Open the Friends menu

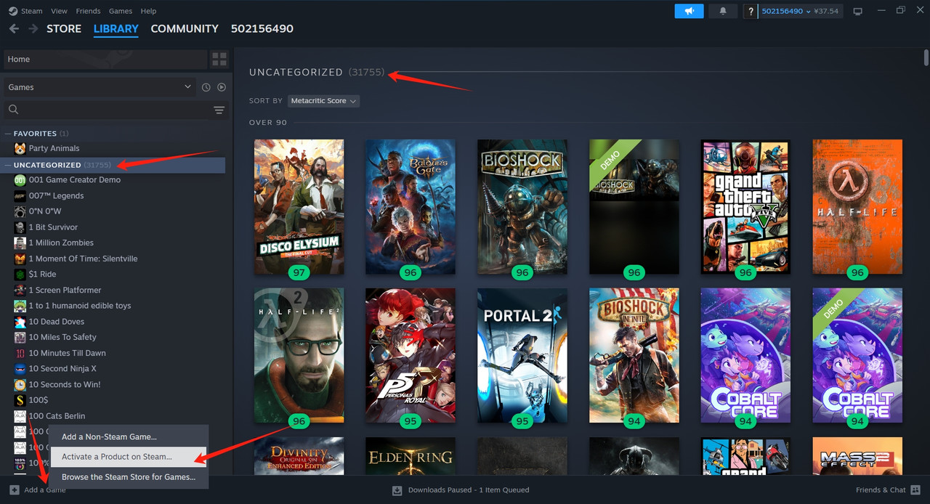pyautogui.click(x=89, y=11)
